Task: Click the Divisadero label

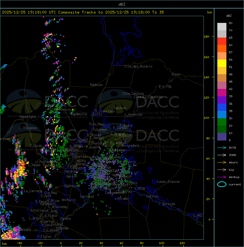Action: point(130,146)
